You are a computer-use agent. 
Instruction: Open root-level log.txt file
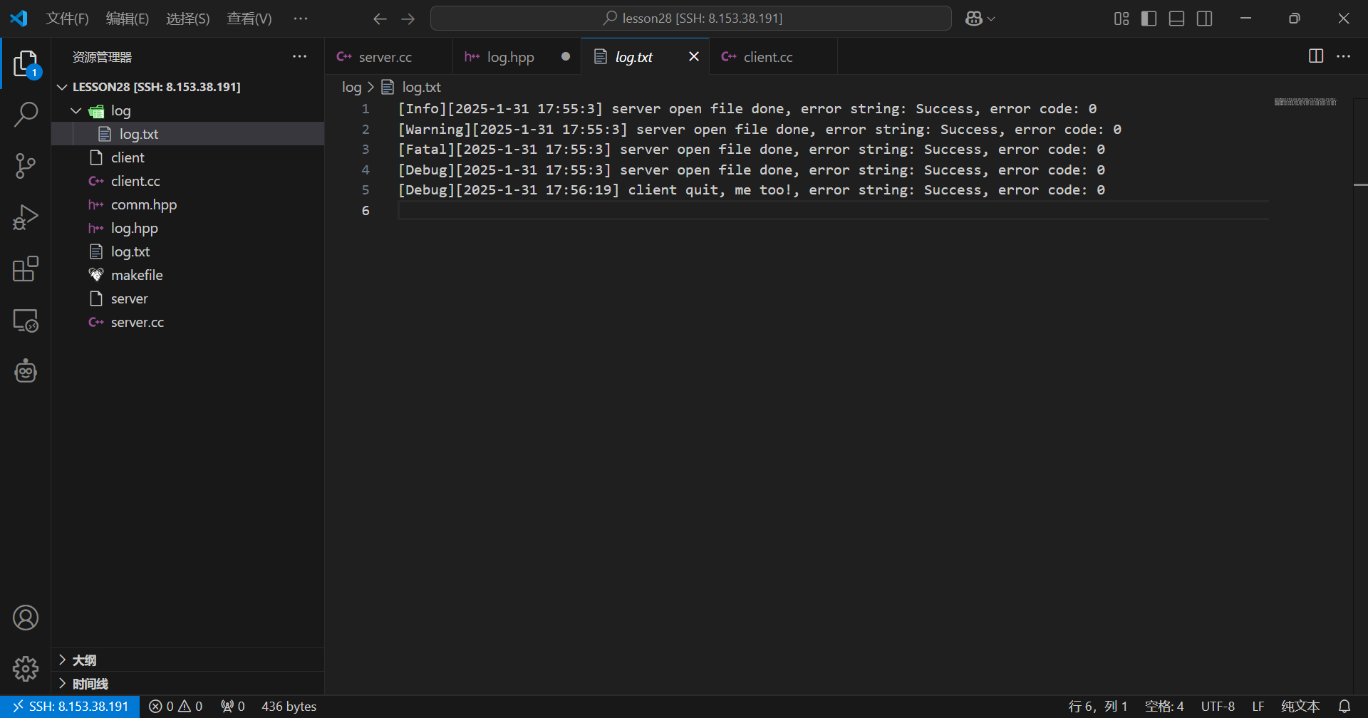point(188,251)
